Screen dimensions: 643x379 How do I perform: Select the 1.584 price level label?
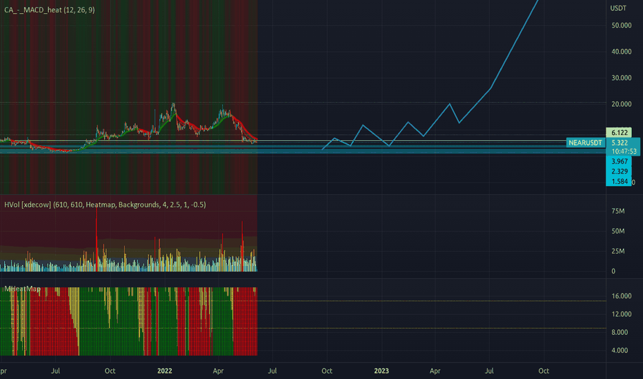coord(620,181)
